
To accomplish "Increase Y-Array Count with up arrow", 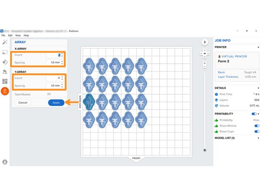I will [62, 77].
